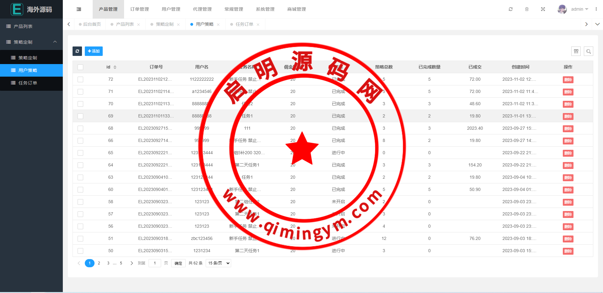Open the column filter grid icon
This screenshot has height=293, width=603.
pos(576,51)
